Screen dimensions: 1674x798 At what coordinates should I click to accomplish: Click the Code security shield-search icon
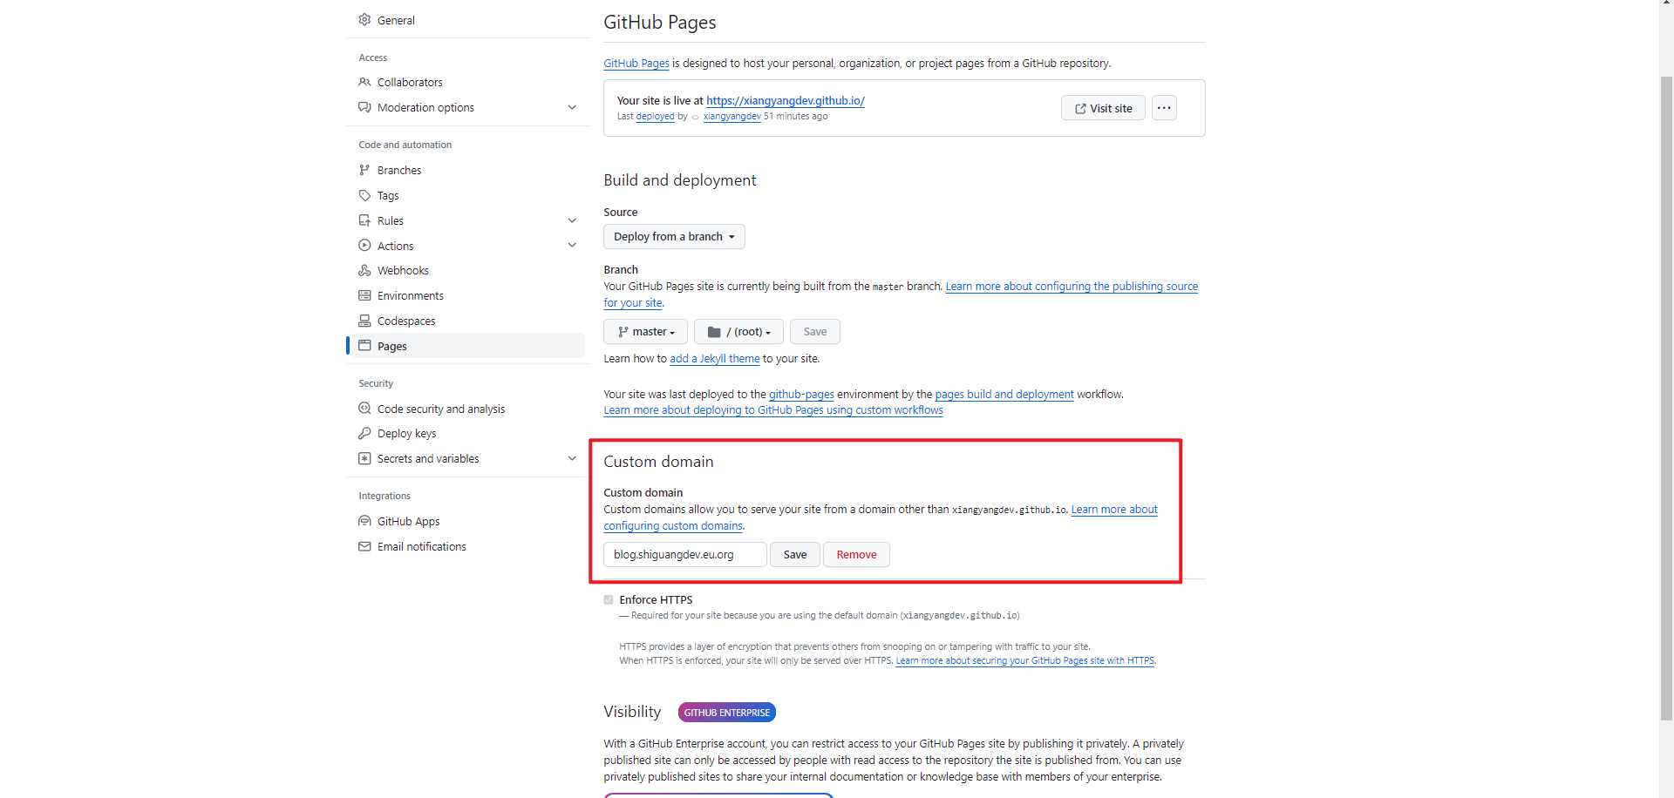(x=364, y=409)
